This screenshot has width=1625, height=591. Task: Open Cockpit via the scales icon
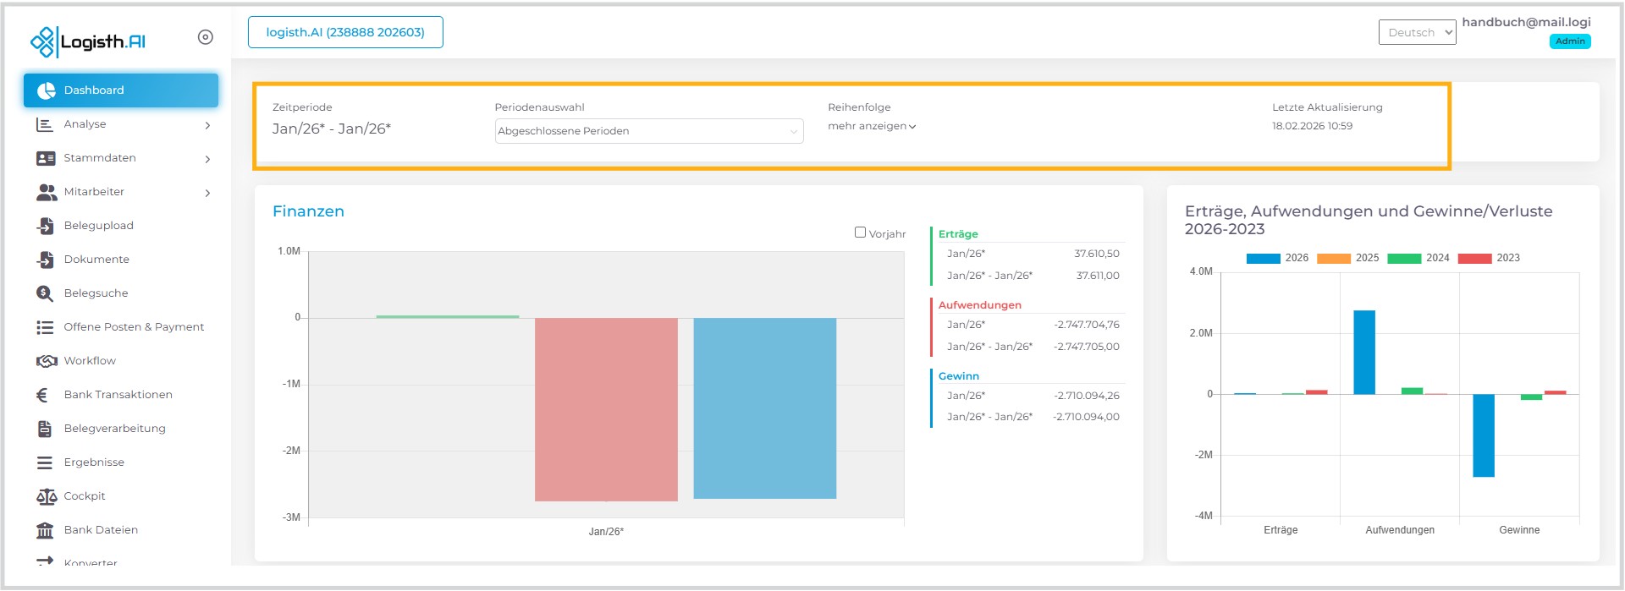(46, 496)
